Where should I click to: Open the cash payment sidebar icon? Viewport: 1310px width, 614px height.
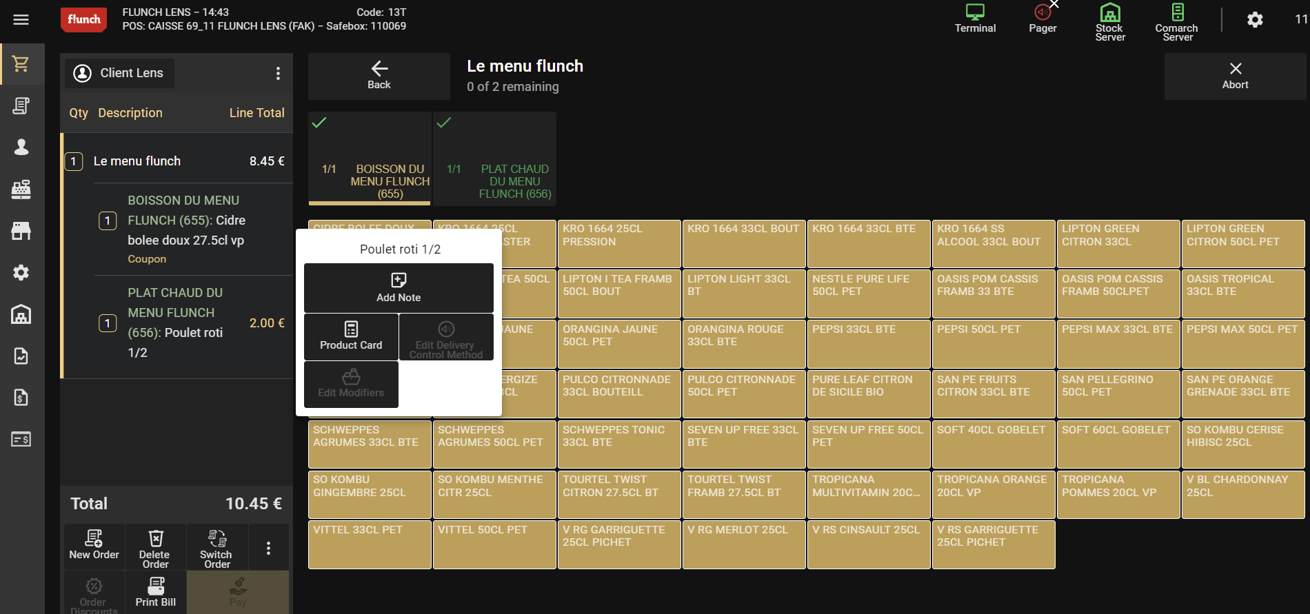tap(21, 439)
